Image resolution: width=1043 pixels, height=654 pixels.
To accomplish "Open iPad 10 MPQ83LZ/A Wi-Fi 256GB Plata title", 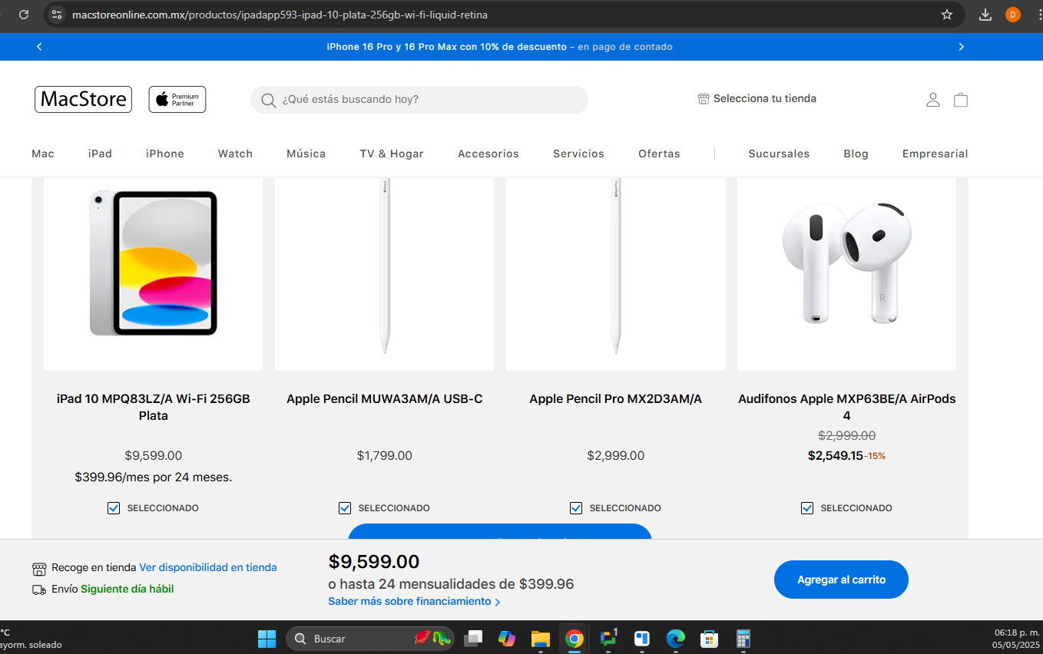I will click(153, 407).
